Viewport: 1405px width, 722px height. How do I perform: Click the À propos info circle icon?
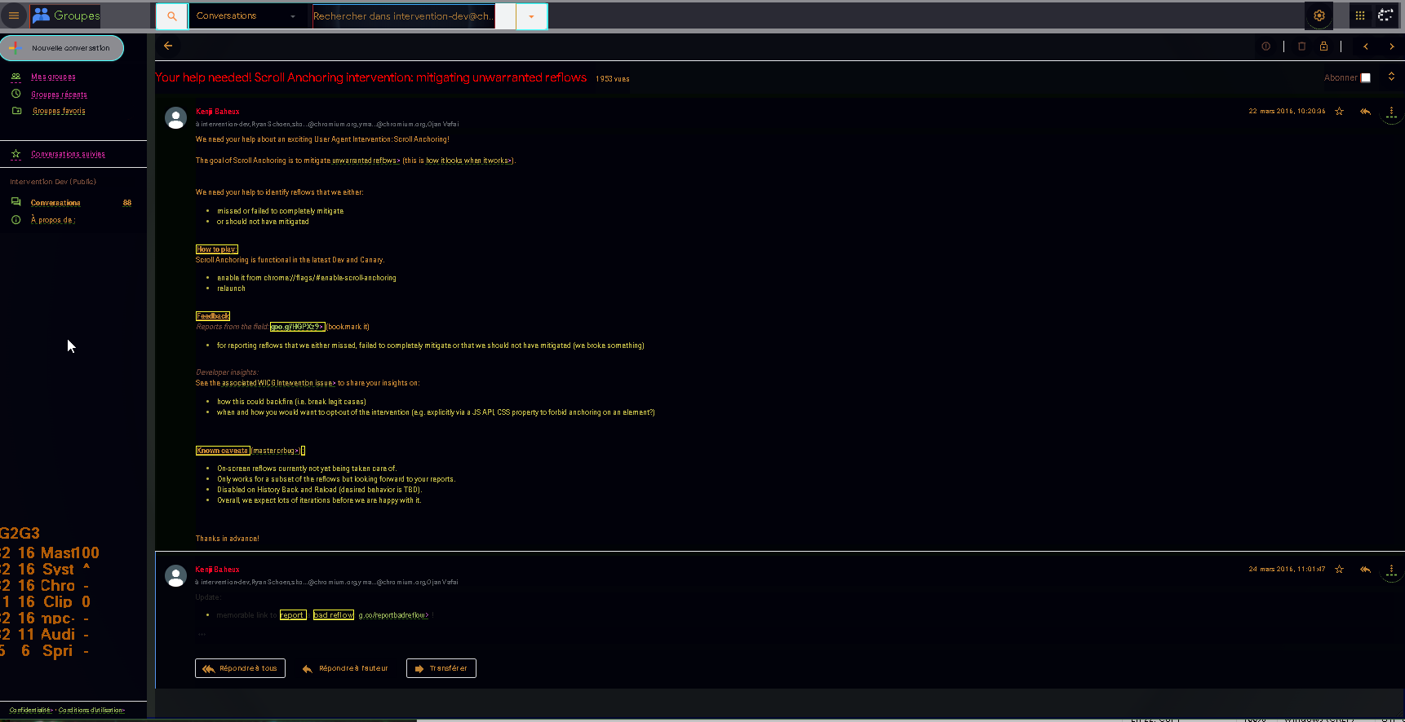coord(16,220)
